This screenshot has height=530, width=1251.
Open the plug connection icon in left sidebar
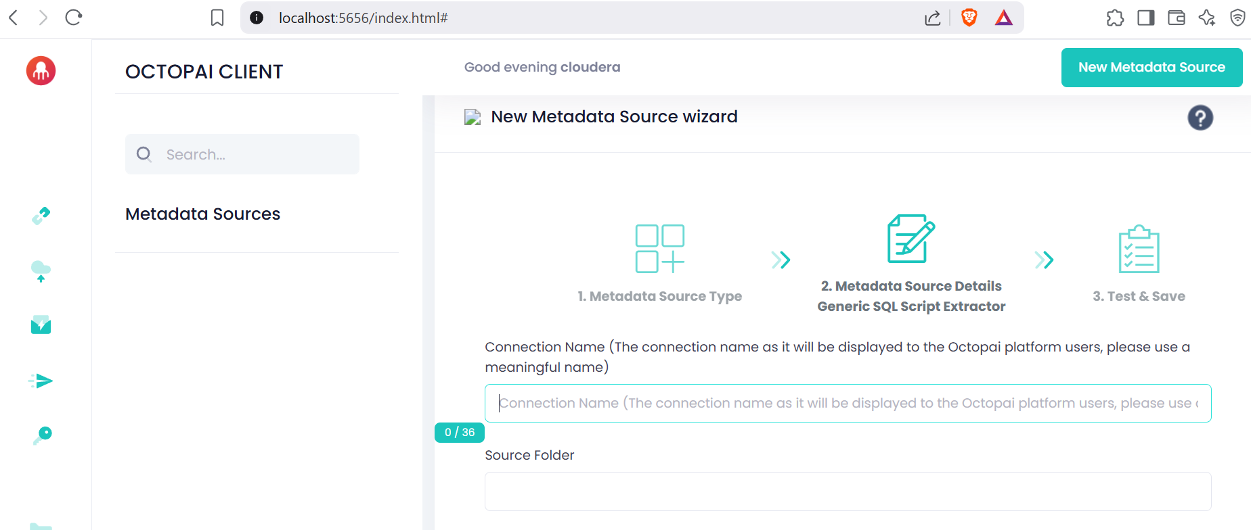(41, 216)
